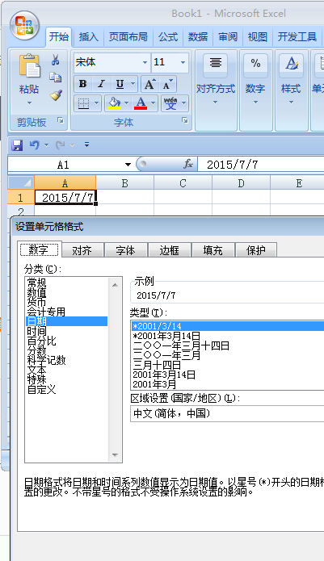Open the borders dropdown arrow
324x561 pixels.
point(96,103)
